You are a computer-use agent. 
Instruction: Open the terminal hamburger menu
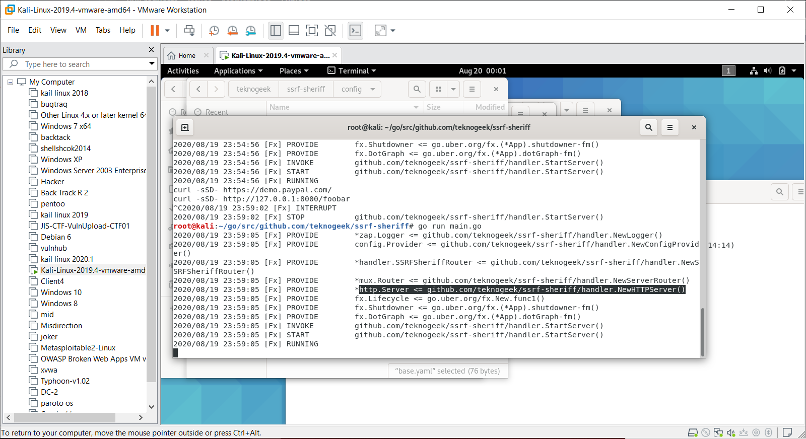(x=670, y=127)
